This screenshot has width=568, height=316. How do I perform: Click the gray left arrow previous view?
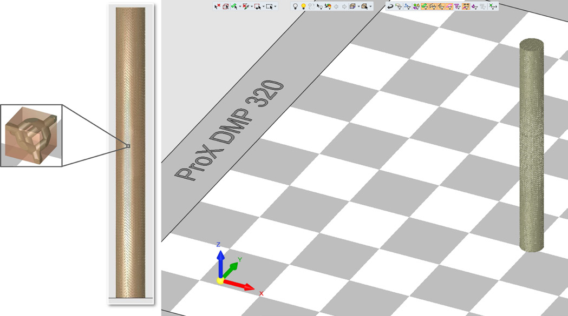[x=336, y=6]
